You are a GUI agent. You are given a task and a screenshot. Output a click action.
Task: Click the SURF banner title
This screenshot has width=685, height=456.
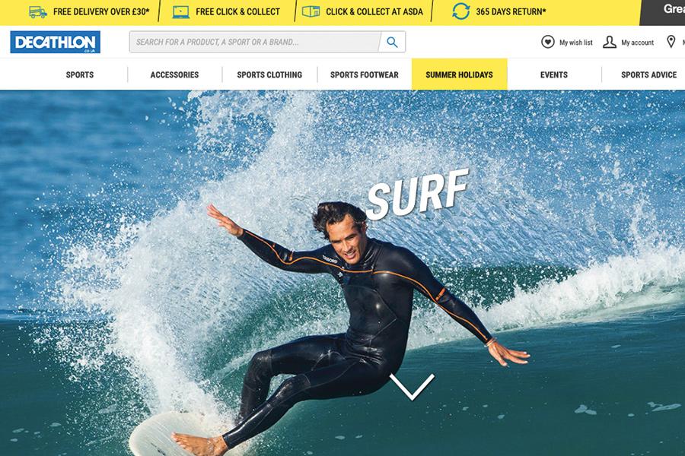click(418, 195)
